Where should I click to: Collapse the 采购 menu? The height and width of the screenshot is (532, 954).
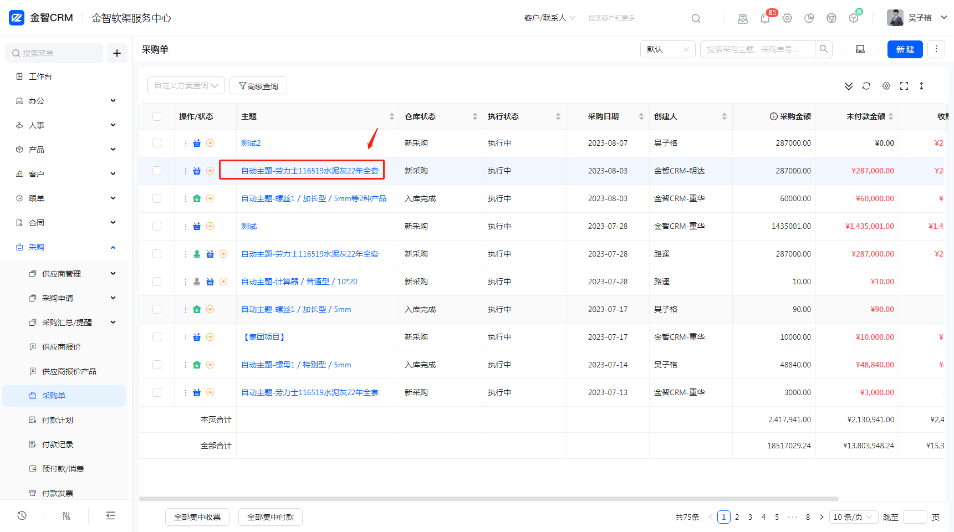tap(65, 247)
